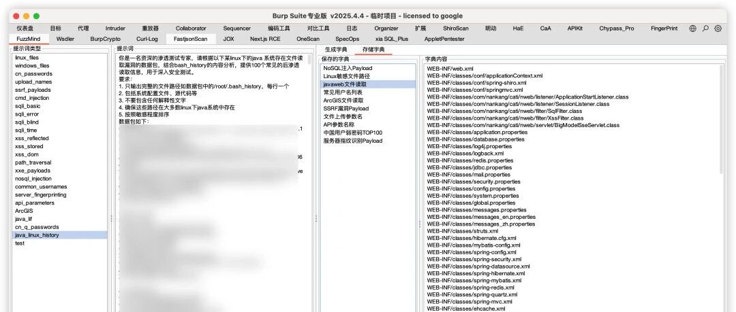Open the search magnifier icon

click(x=705, y=29)
